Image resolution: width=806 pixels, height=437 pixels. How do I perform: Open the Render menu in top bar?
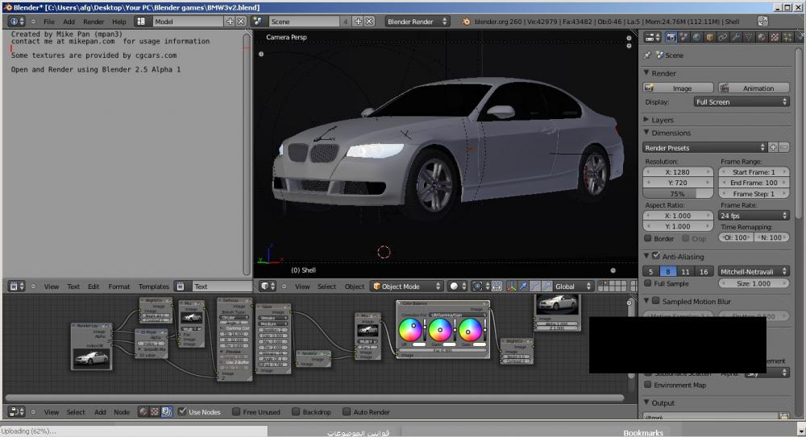coord(93,22)
